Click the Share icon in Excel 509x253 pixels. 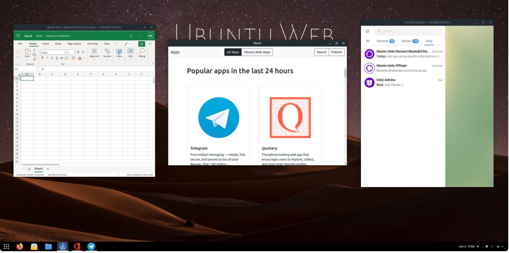click(x=142, y=44)
